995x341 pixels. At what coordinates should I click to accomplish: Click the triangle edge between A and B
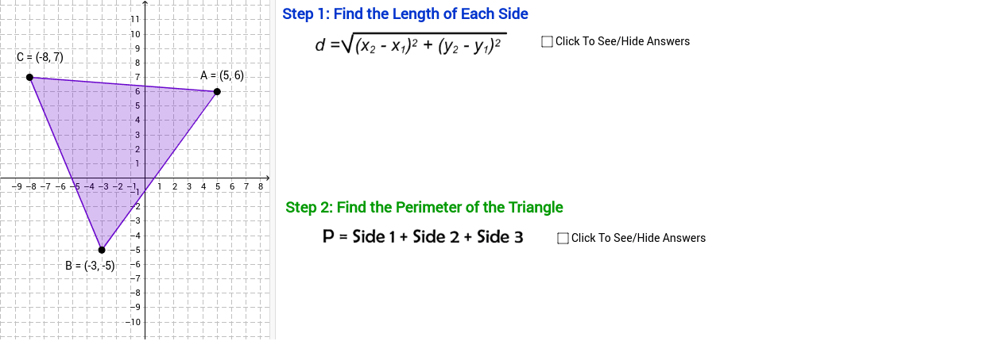coord(159,171)
